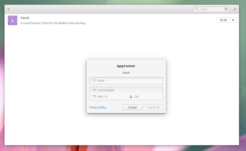Screen dimensions: 246x151
Task: Click the Vocal podcast app icon
Action: pyautogui.click(x=12, y=20)
